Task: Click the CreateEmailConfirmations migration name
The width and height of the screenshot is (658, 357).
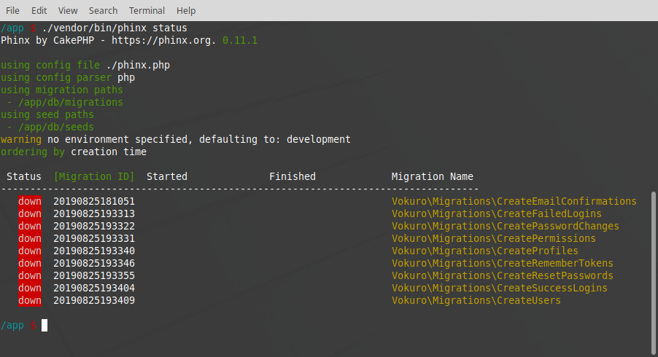Action: tap(514, 201)
